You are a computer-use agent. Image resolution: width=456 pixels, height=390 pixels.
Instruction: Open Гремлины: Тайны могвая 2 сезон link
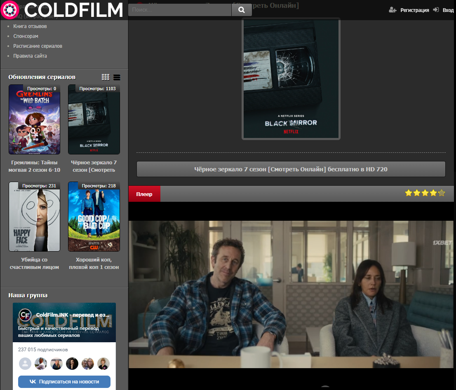[34, 166]
